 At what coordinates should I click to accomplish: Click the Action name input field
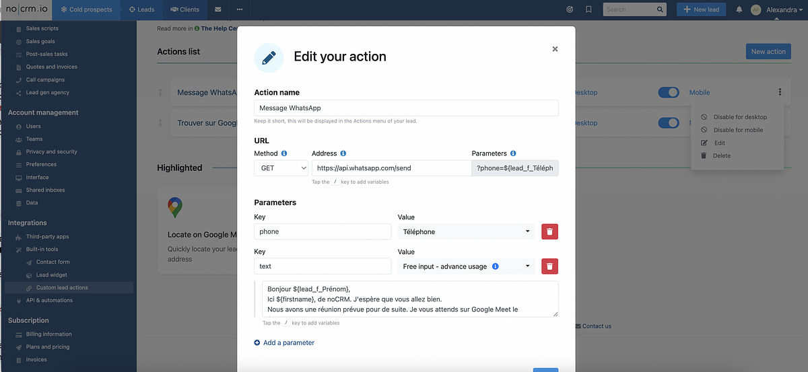tap(406, 108)
